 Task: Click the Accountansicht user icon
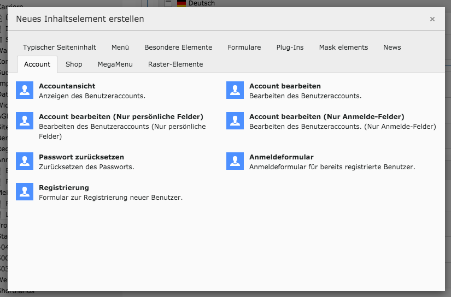point(25,90)
